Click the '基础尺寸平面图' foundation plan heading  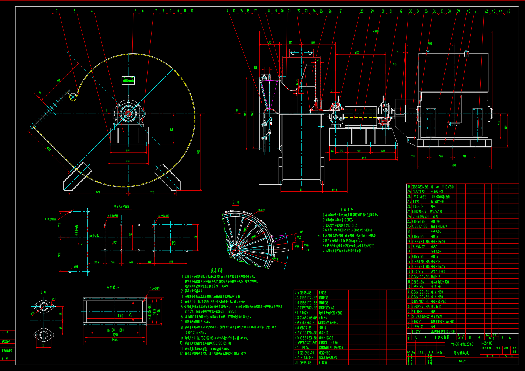click(x=122, y=207)
